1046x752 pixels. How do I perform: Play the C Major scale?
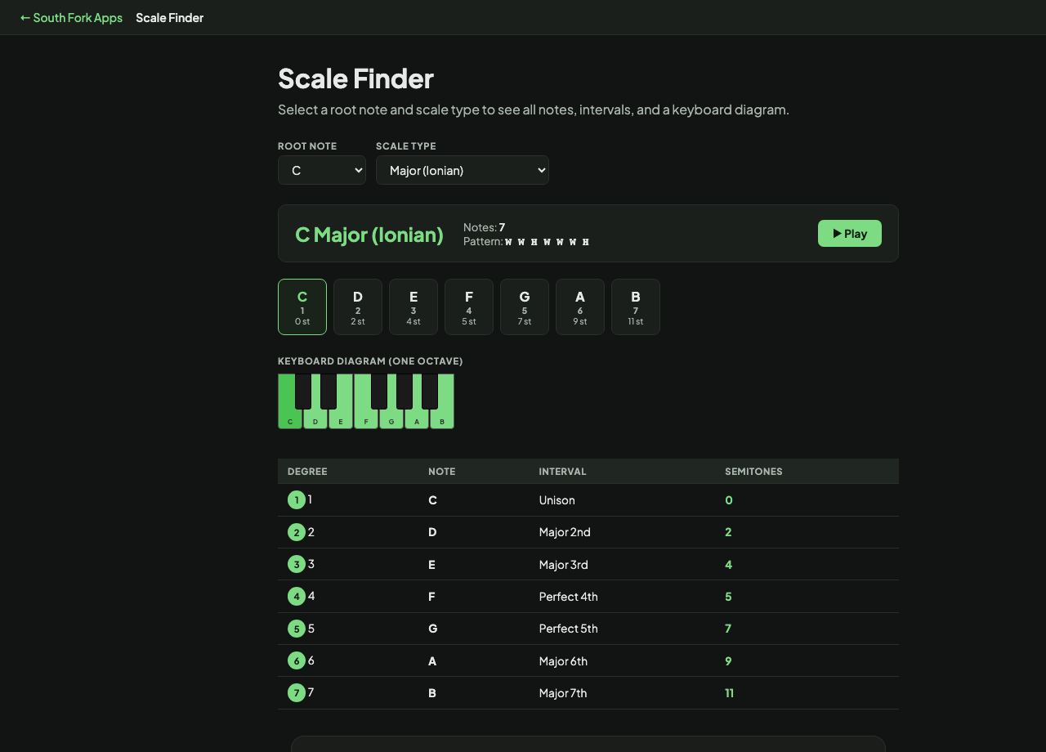850,233
